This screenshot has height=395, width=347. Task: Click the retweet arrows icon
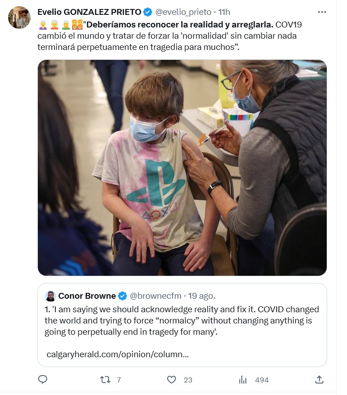105,380
